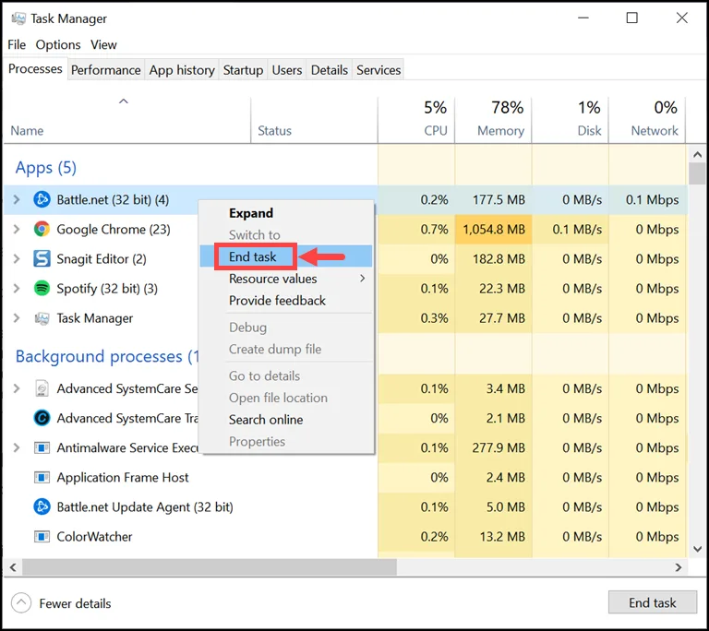Switch to the Users tab

[x=287, y=70]
